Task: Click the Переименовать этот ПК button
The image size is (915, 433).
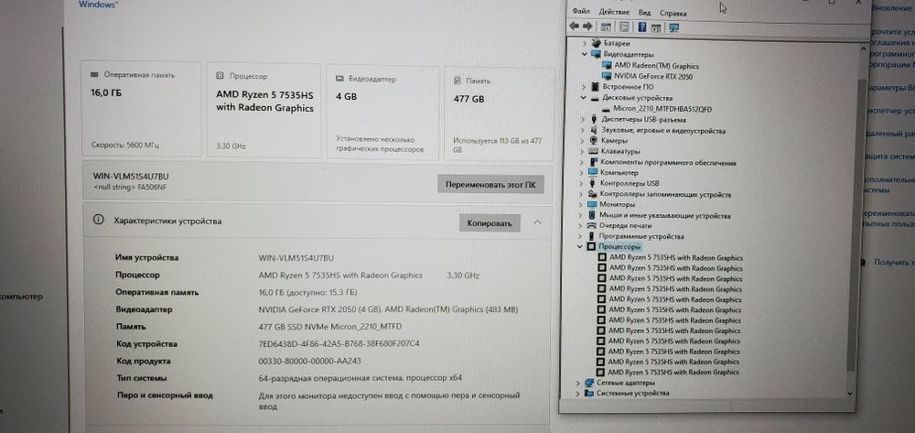Action: pyautogui.click(x=490, y=184)
